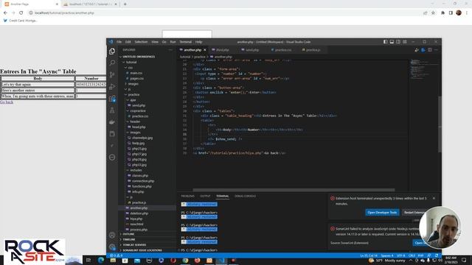Image resolution: width=472 pixels, height=265 pixels.
Task: Open Microsoft Edge from the Windows taskbar
Action: [x=101, y=260]
